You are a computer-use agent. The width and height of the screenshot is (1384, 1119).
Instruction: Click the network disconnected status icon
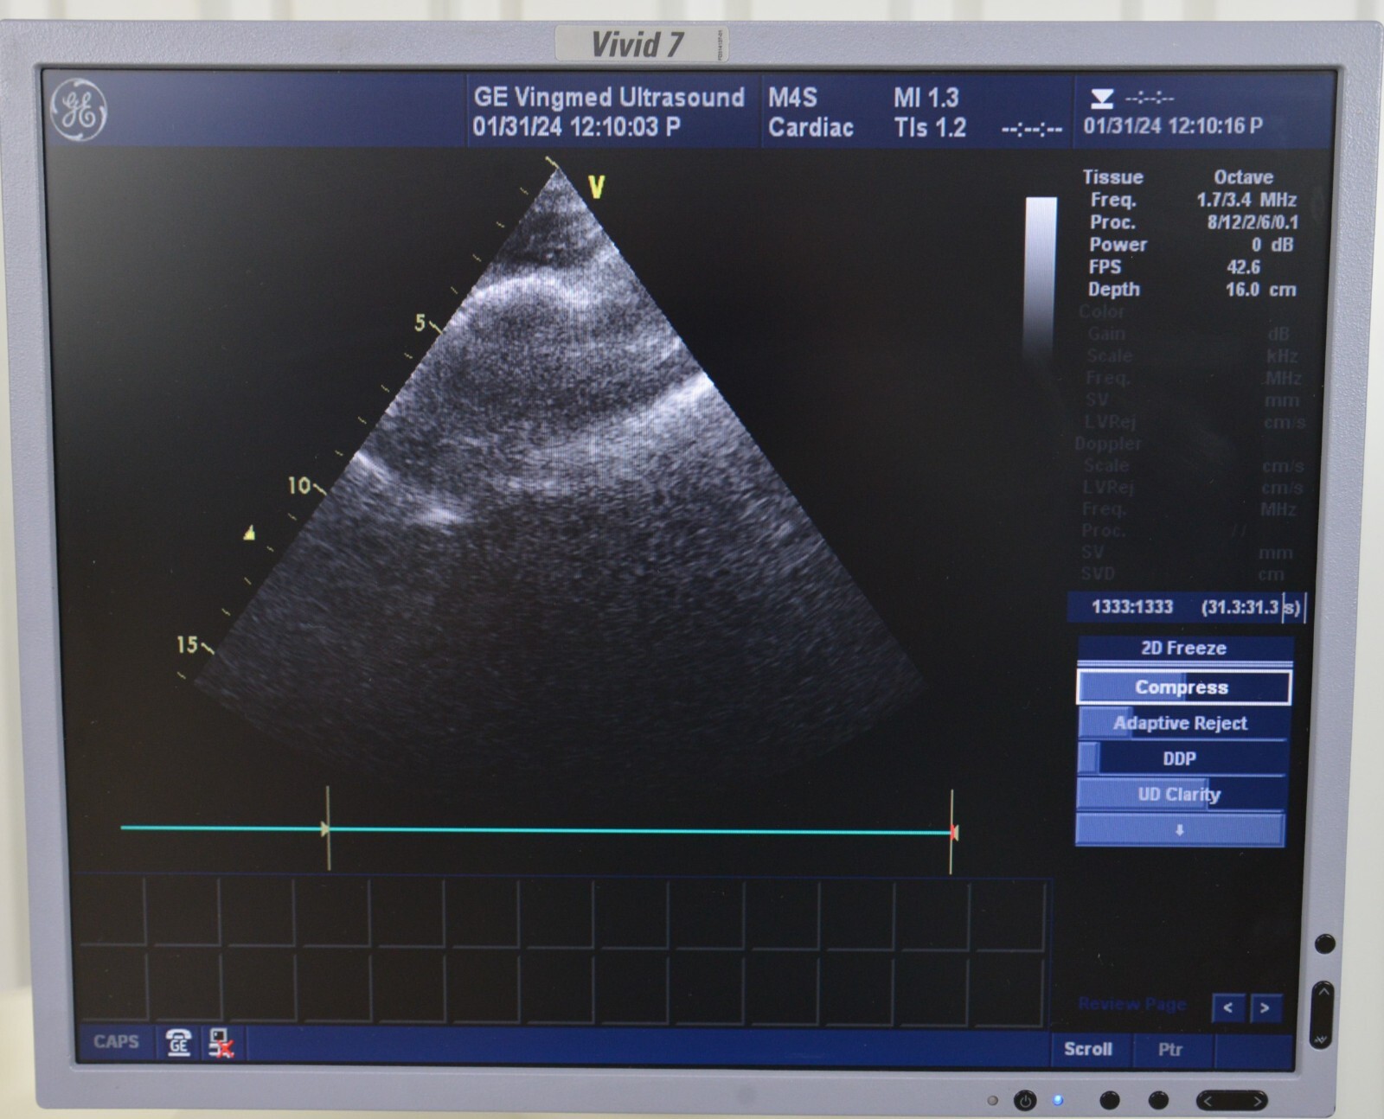coord(221,1043)
